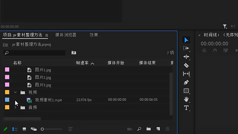
Task: Click the project search field
Action: [34, 53]
